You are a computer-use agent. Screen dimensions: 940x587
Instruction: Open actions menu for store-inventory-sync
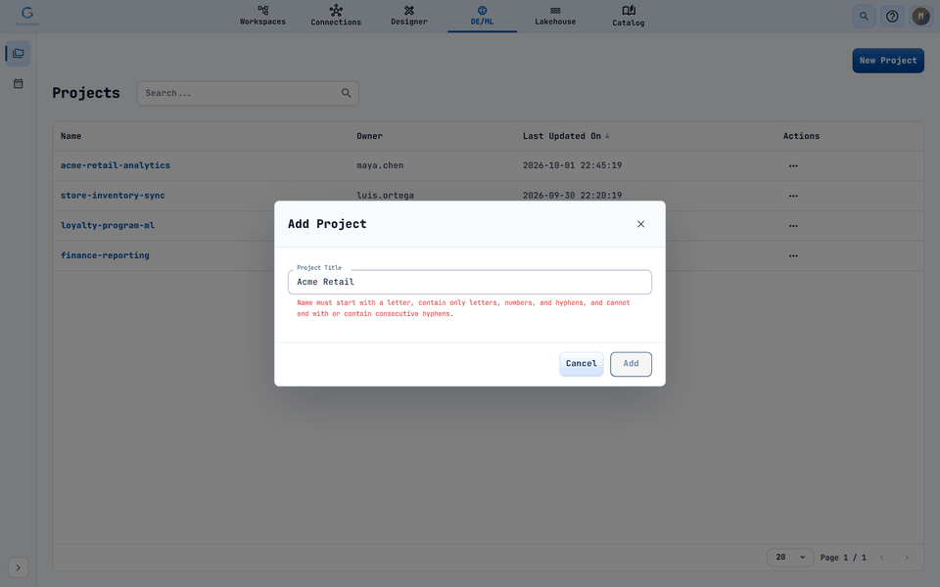(793, 196)
